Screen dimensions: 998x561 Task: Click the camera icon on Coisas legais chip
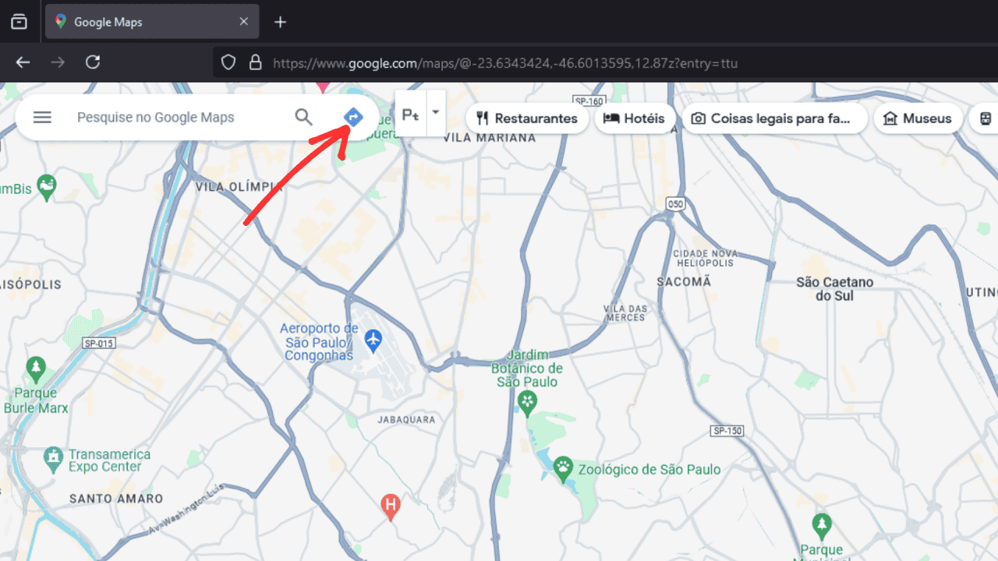[698, 118]
